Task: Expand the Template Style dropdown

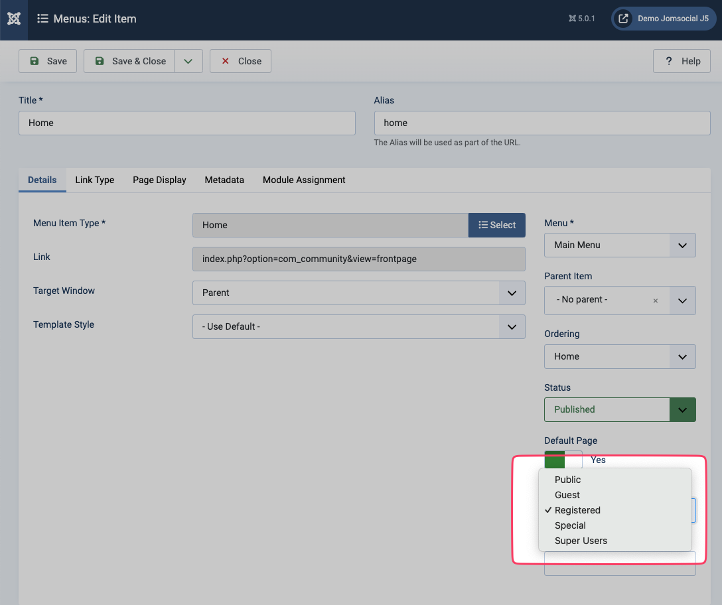Action: 358,326
